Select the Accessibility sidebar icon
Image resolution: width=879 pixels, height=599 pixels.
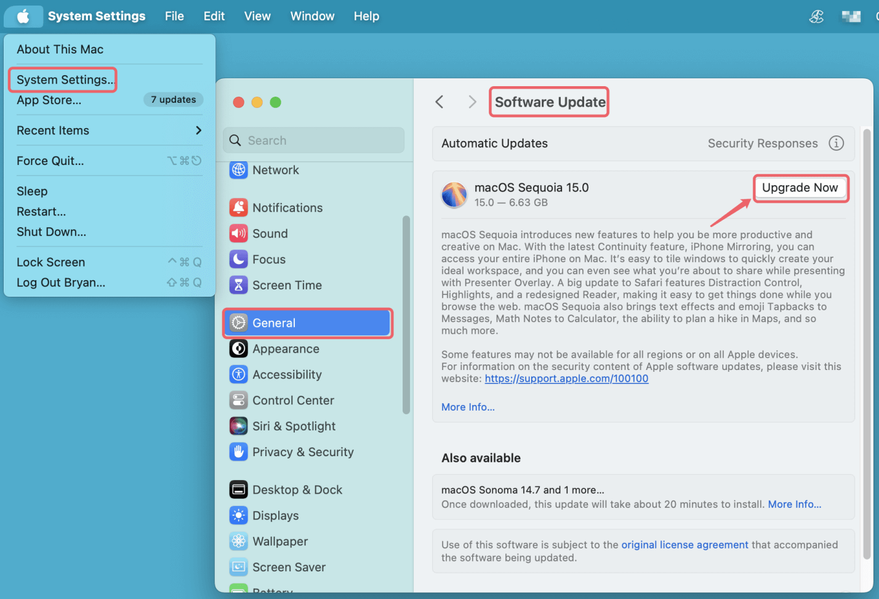tap(239, 374)
